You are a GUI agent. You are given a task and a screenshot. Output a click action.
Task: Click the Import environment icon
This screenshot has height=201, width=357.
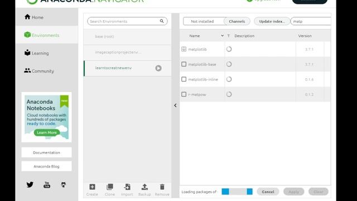[127, 187]
